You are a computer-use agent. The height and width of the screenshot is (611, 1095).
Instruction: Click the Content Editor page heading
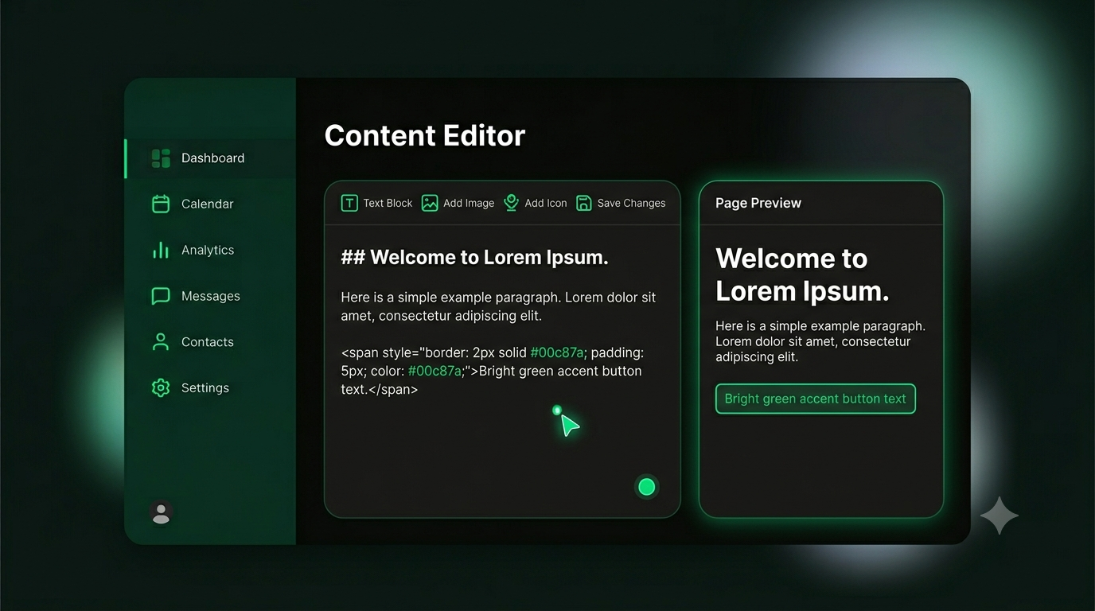tap(425, 135)
